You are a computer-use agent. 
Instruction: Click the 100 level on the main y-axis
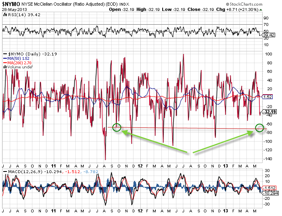click(269, 54)
